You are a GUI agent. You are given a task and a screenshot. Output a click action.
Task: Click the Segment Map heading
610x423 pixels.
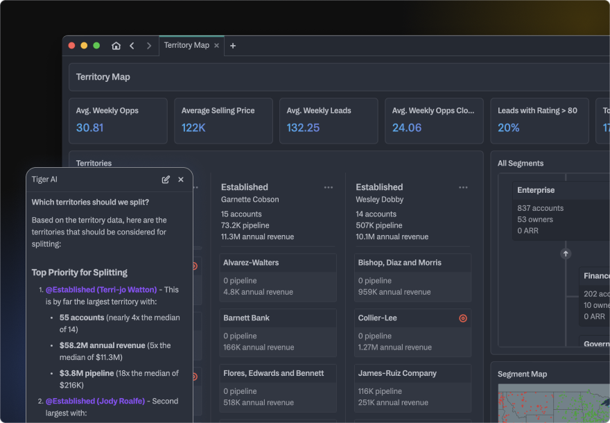click(x=522, y=374)
